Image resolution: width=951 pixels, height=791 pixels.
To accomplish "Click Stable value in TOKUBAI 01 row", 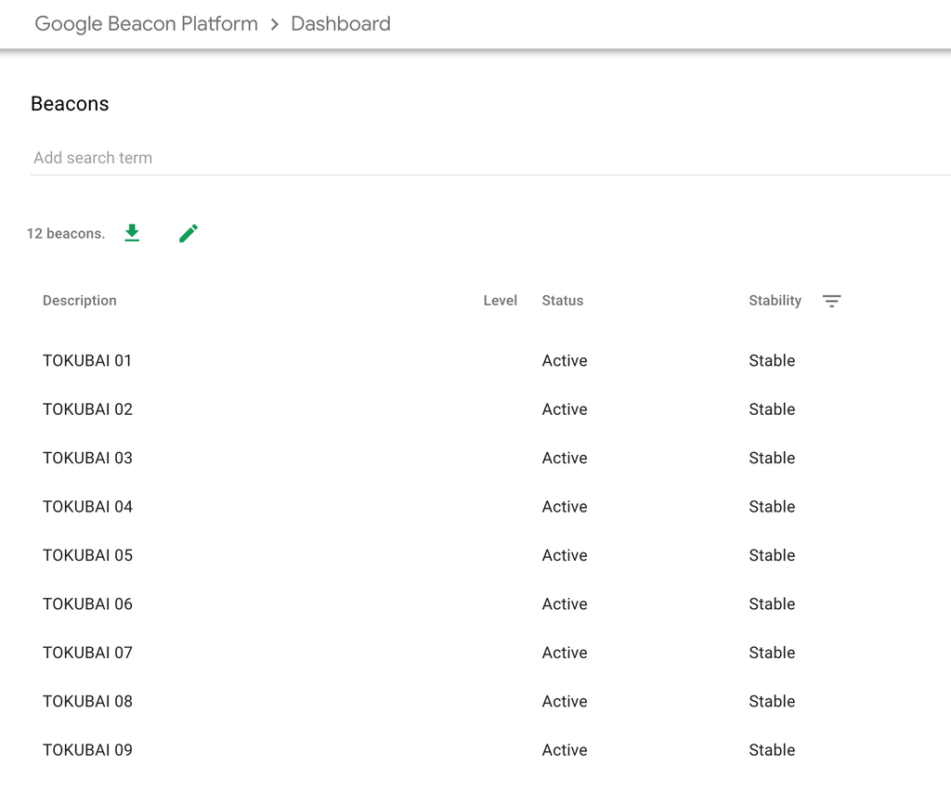I will point(772,360).
